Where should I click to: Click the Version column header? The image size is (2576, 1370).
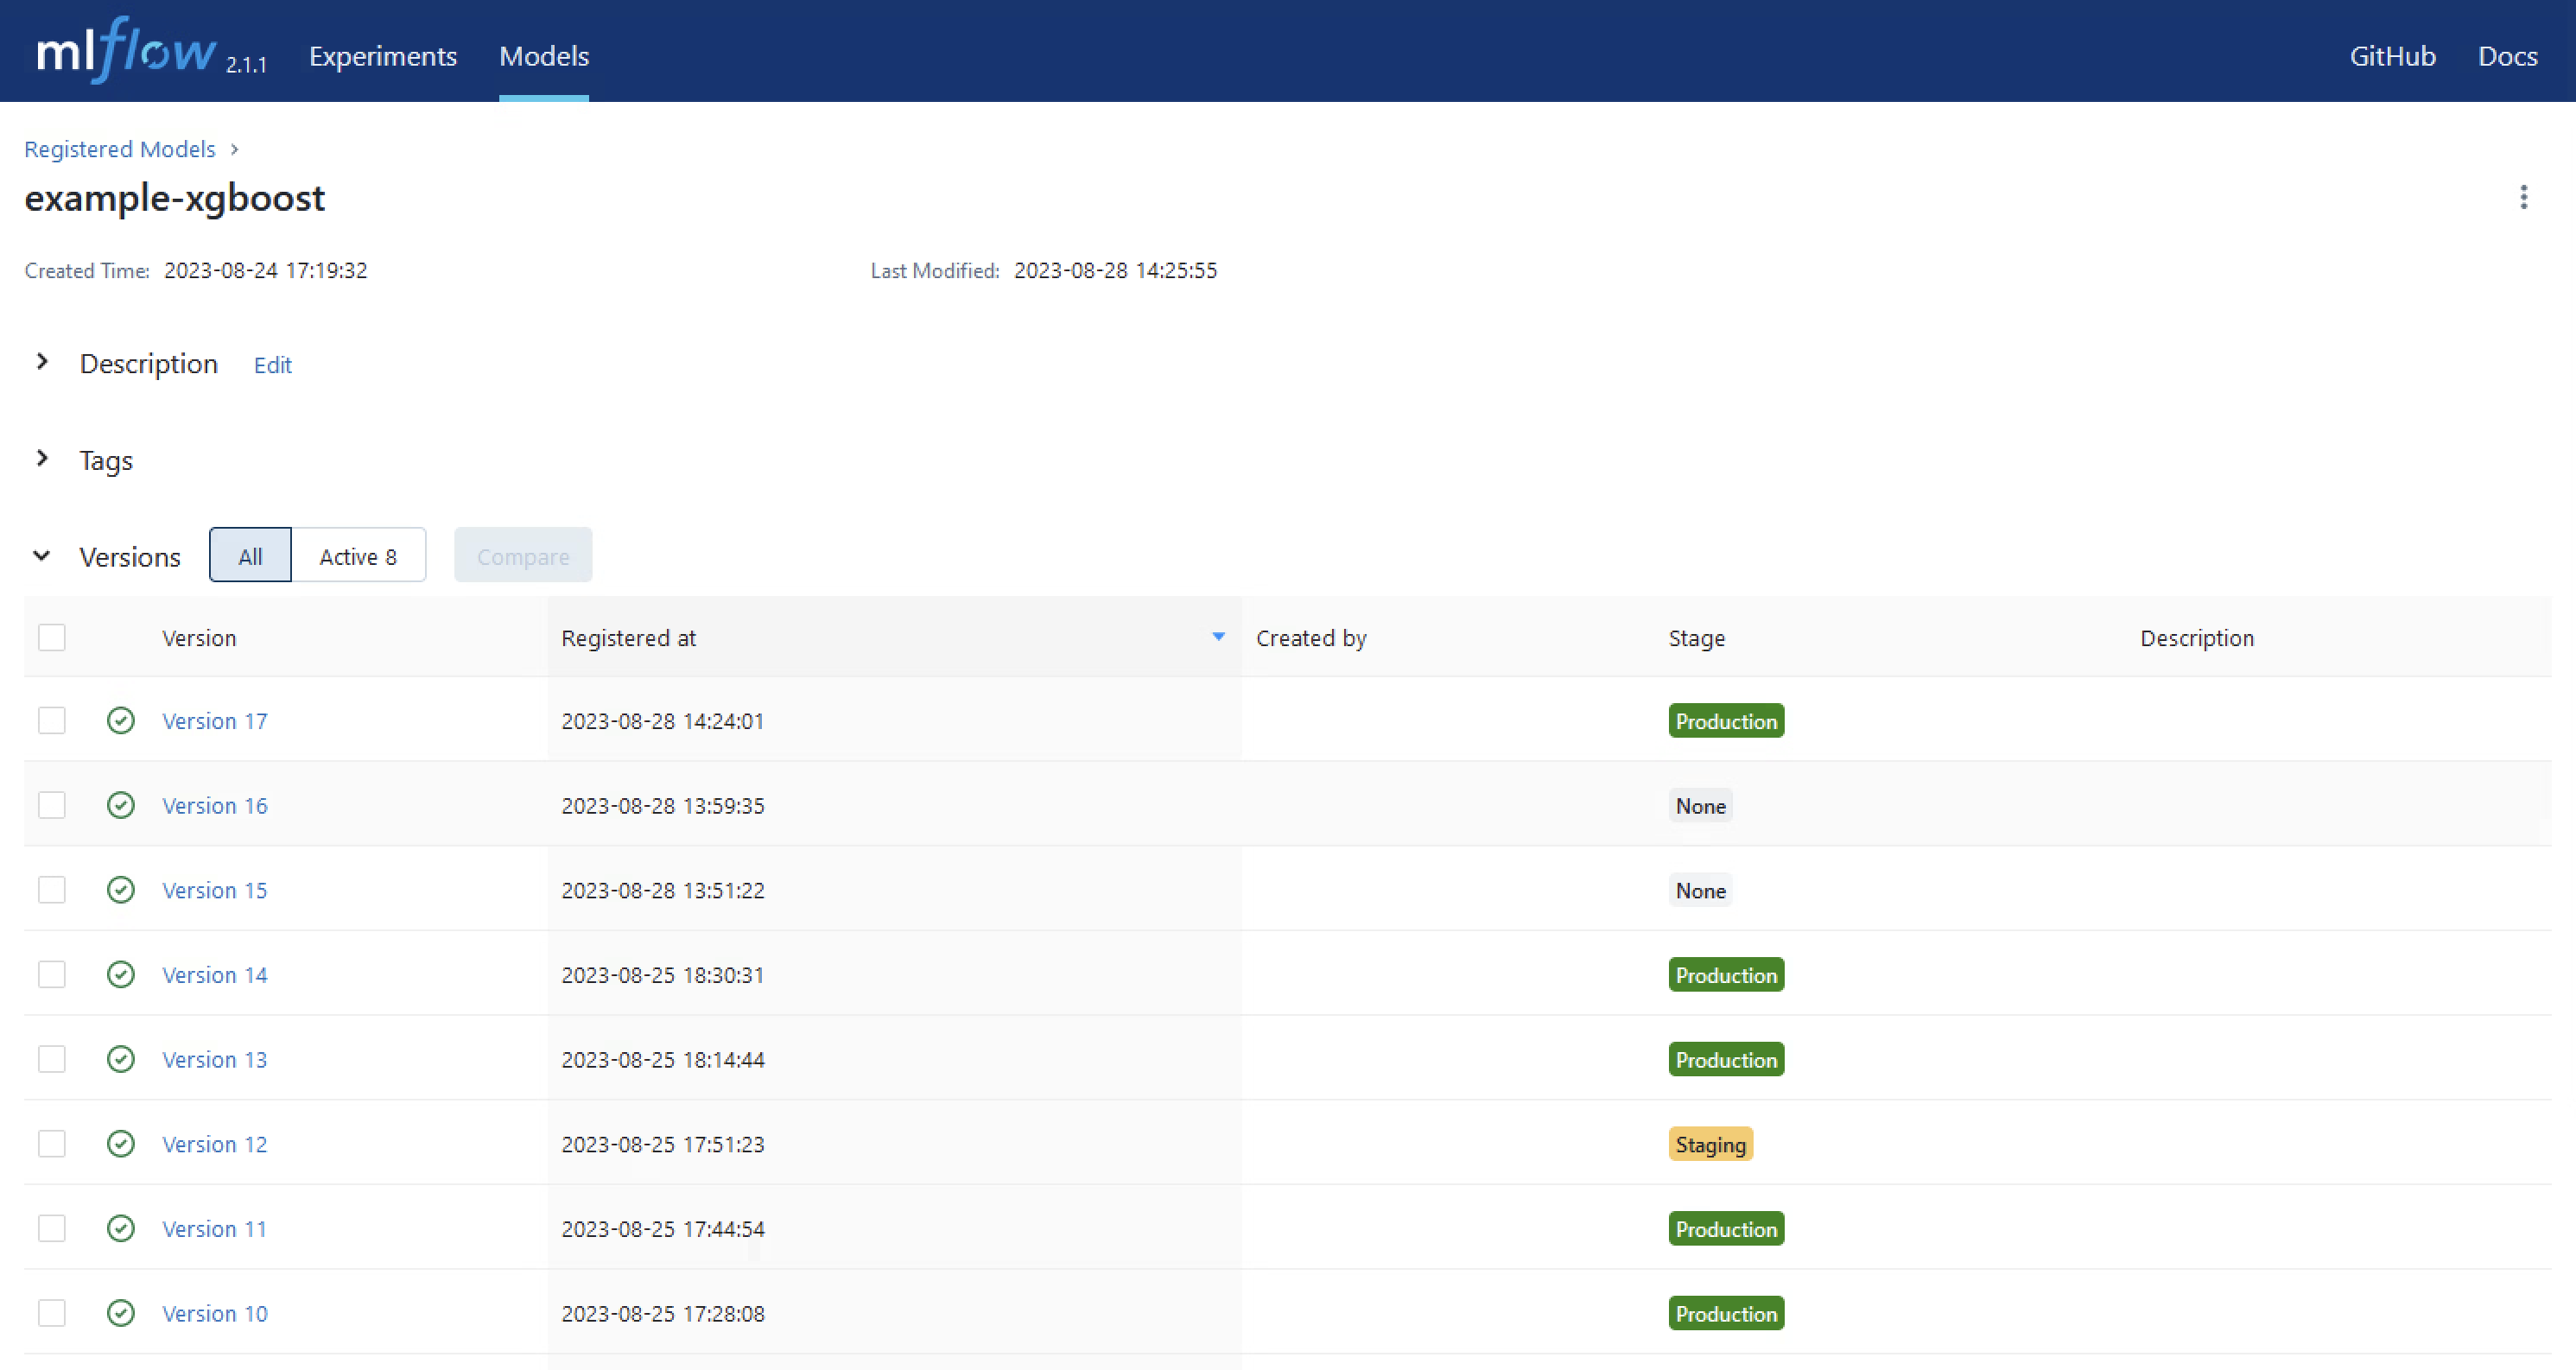(x=199, y=638)
